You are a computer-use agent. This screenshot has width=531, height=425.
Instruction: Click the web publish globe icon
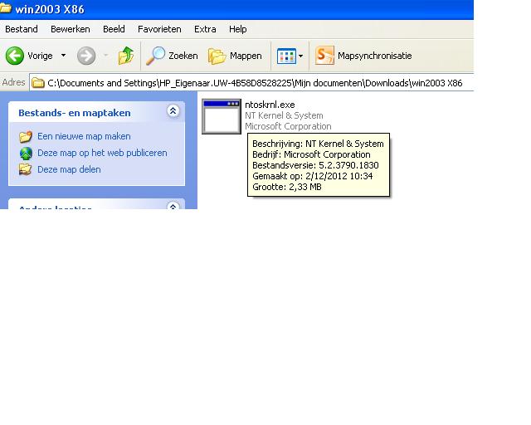(26, 154)
